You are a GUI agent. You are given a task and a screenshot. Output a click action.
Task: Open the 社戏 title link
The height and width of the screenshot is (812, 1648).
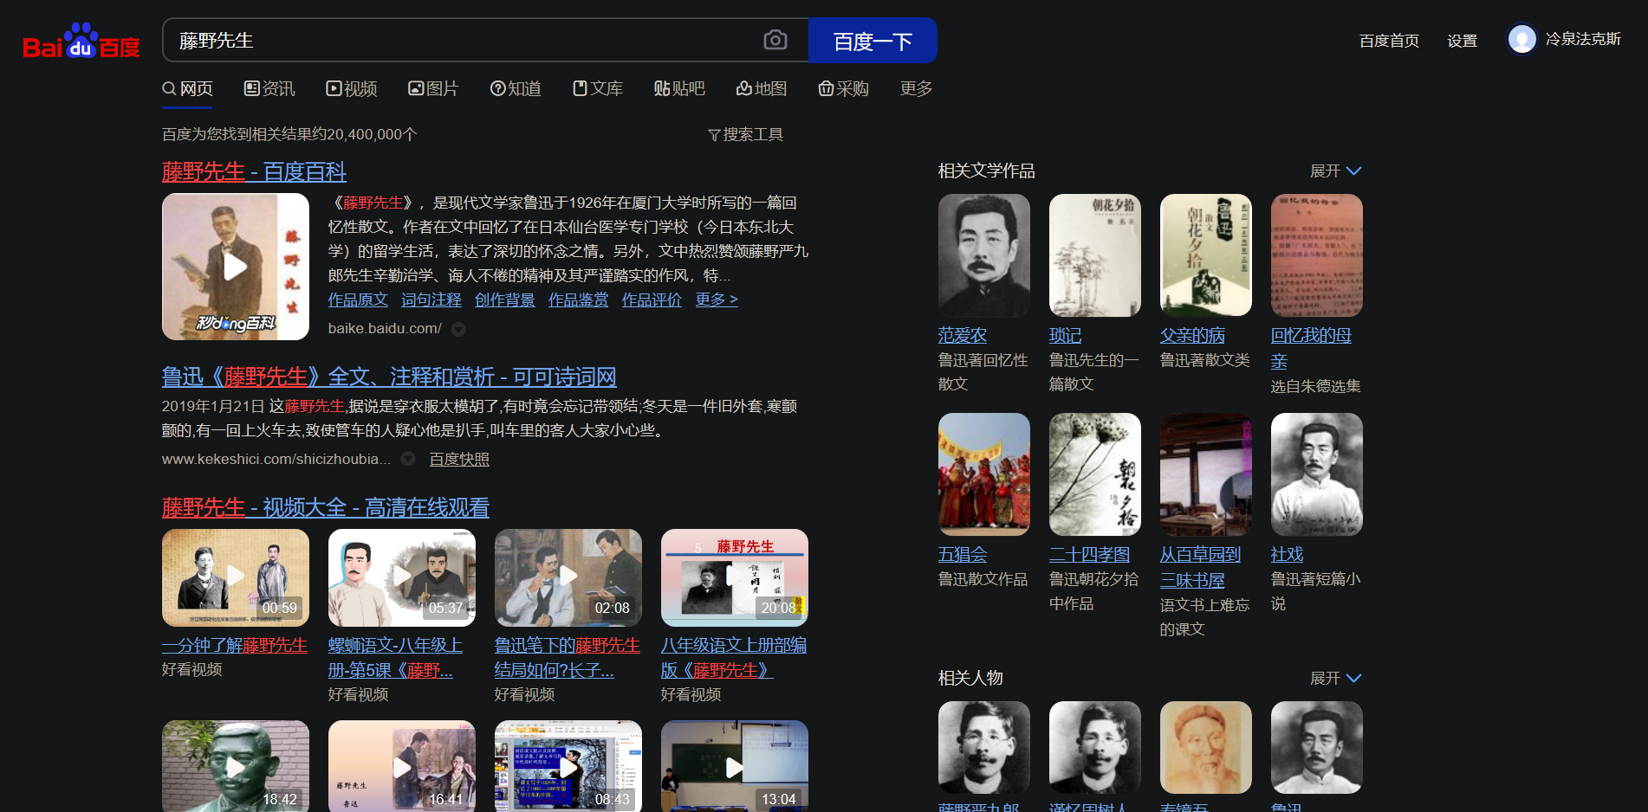pos(1287,555)
